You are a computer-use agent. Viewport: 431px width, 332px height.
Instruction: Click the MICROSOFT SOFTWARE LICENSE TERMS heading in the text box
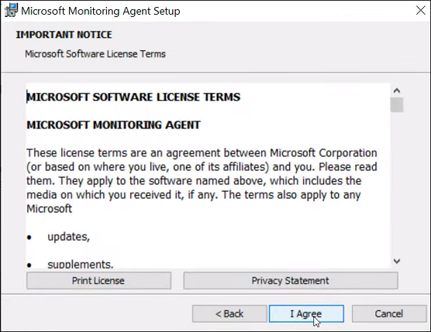click(x=133, y=98)
